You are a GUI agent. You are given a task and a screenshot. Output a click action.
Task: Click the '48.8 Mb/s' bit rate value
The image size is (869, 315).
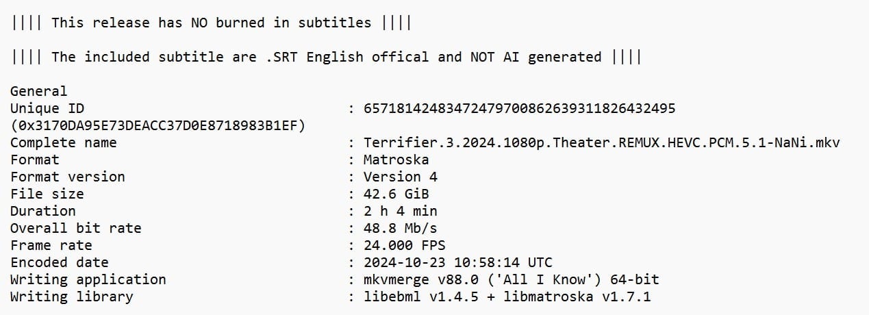click(401, 228)
